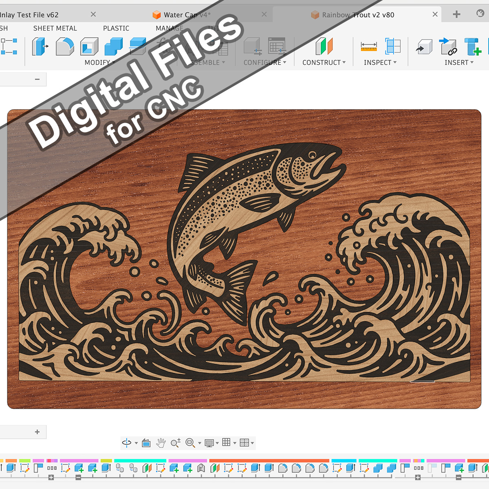Screen dimensions: 489x489
Task: Click the Midplane construct icon
Action: (x=324, y=46)
